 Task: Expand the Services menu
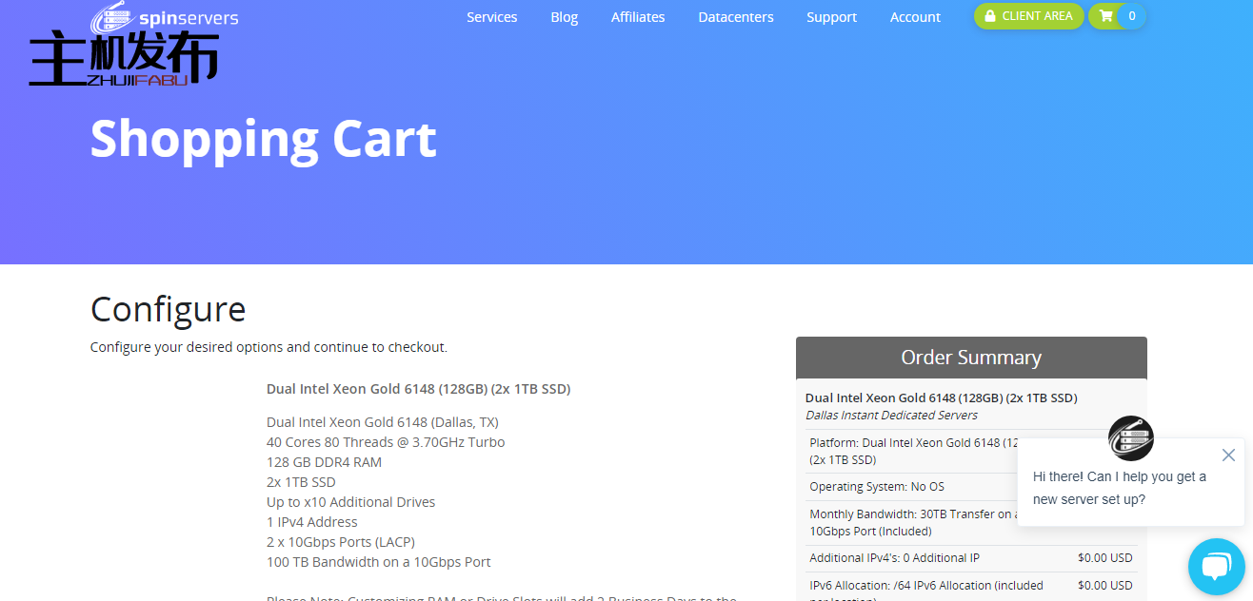491,17
